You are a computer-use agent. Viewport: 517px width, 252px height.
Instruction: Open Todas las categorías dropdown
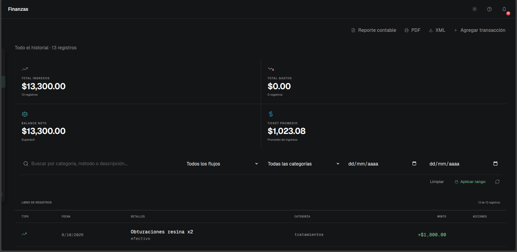(303, 164)
